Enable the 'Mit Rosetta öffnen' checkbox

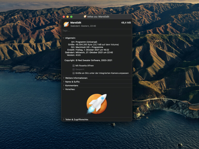click(x=73, y=65)
